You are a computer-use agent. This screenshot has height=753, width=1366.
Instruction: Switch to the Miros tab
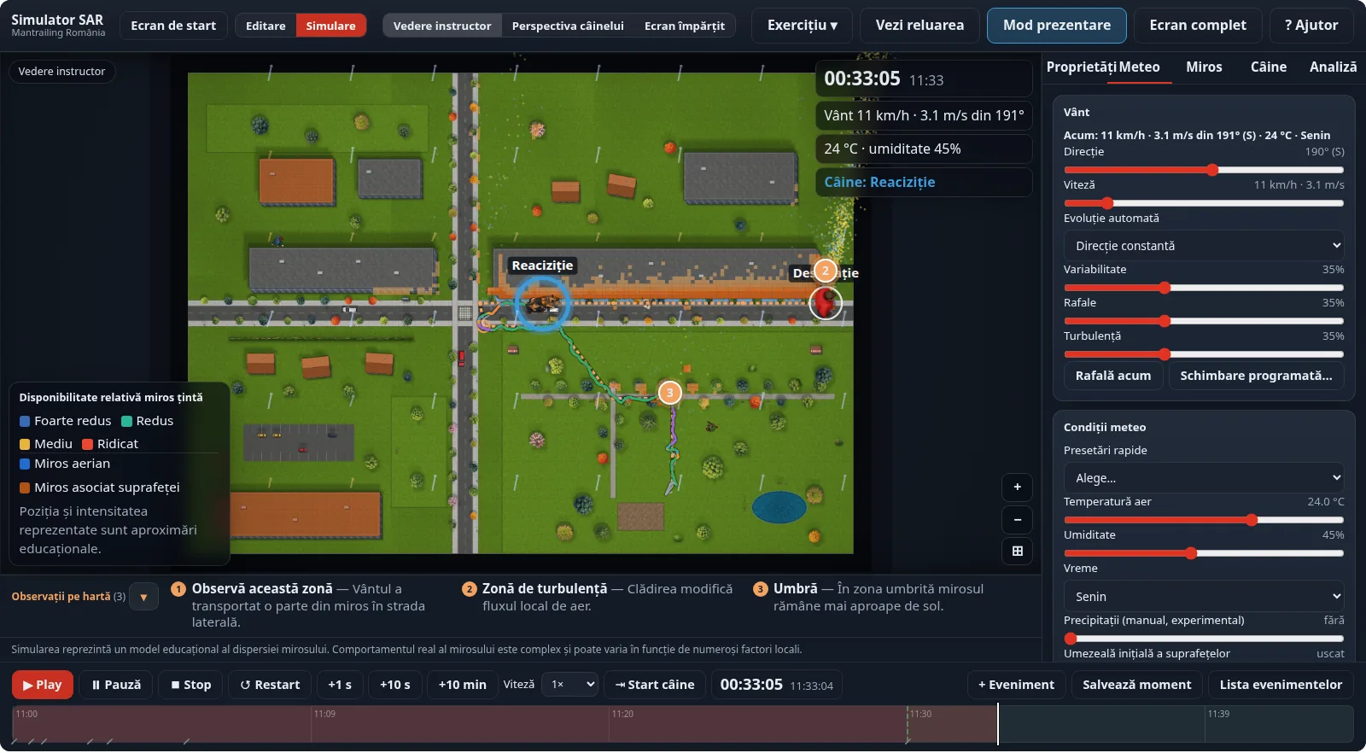pyautogui.click(x=1204, y=67)
